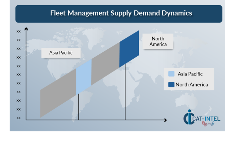The height and width of the screenshot is (155, 245).
Task: Click the CAT-INTEL brand name text
Action: click(x=207, y=118)
